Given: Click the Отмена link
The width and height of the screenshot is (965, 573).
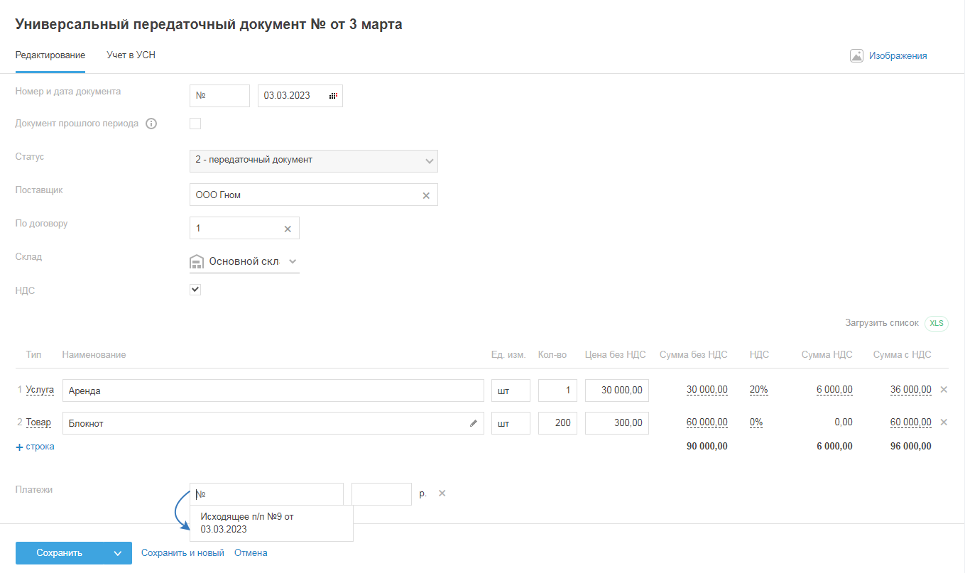Looking at the screenshot, I should (x=251, y=553).
